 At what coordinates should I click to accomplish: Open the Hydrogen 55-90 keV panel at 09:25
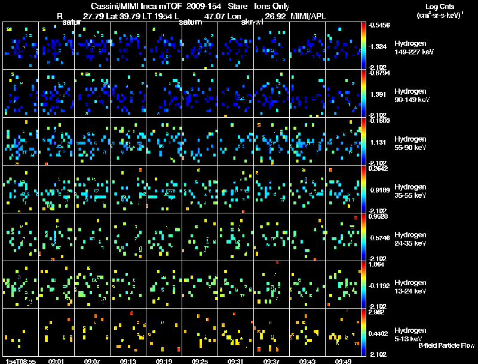tap(200, 142)
